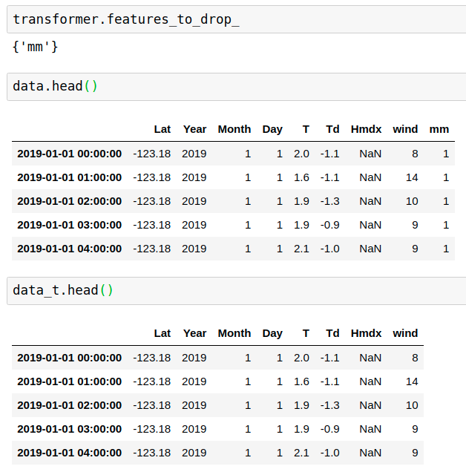This screenshot has height=472, width=466.
Task: Click the Year header in second table
Action: point(194,333)
